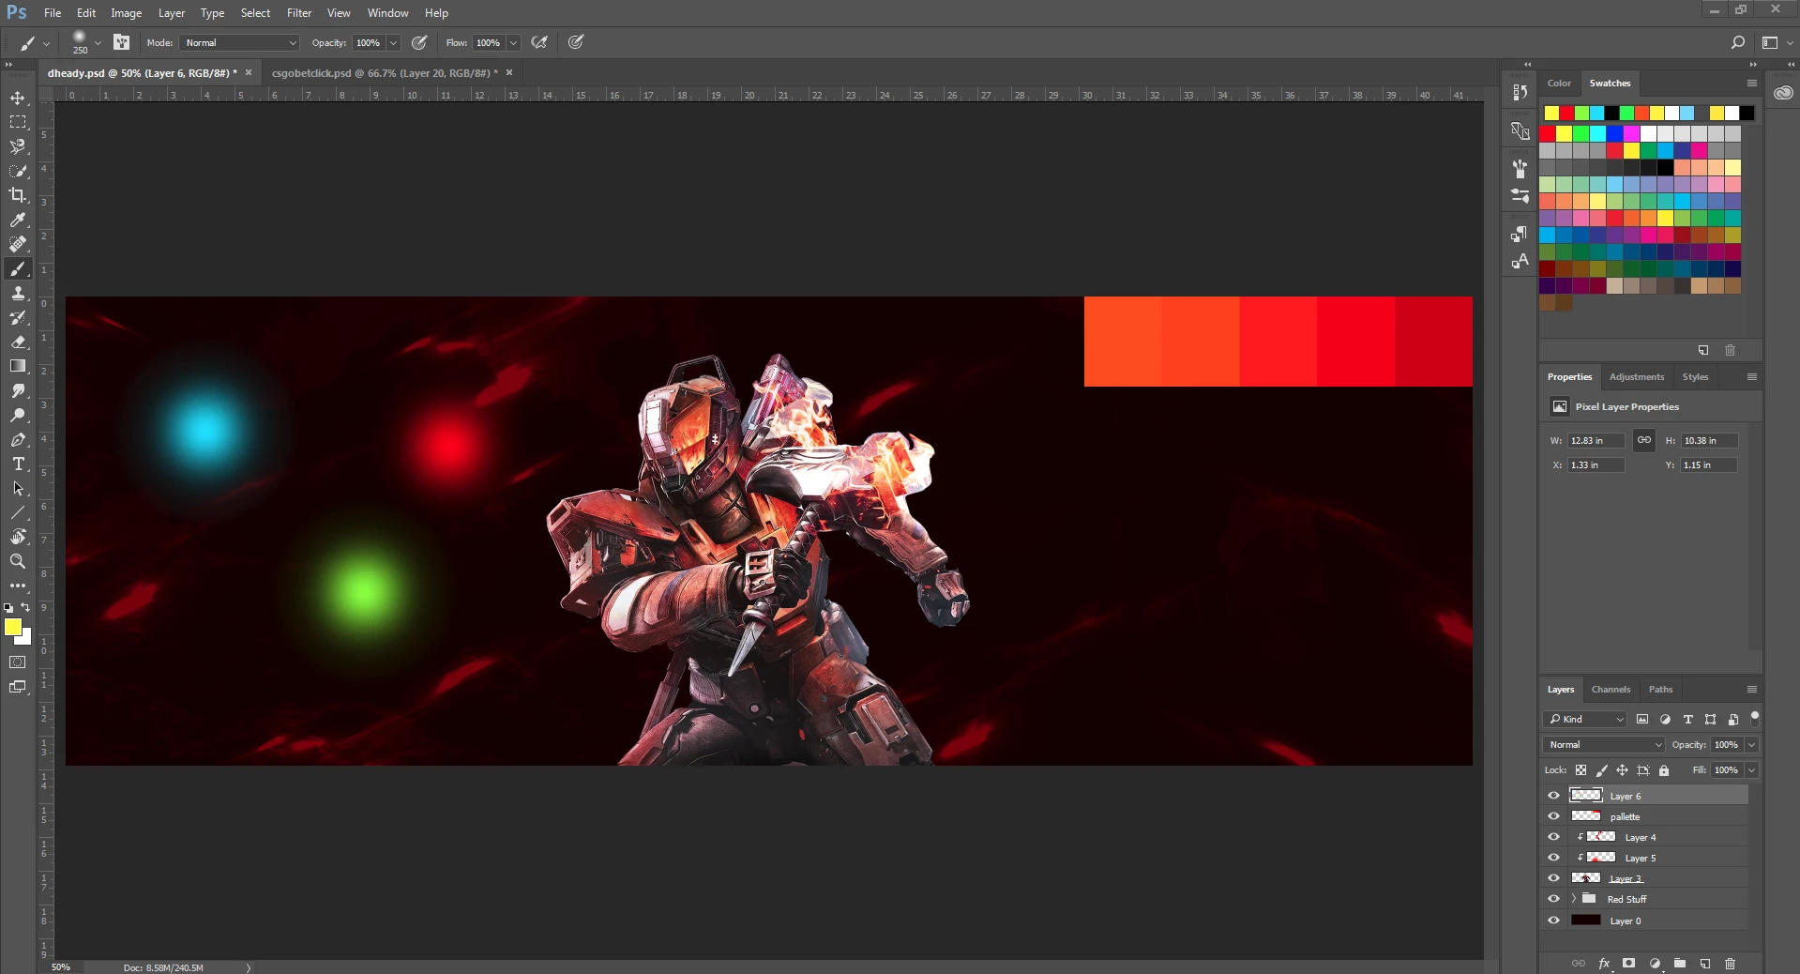1800x974 pixels.
Task: Close the dheady.psd document tab
Action: (x=249, y=72)
